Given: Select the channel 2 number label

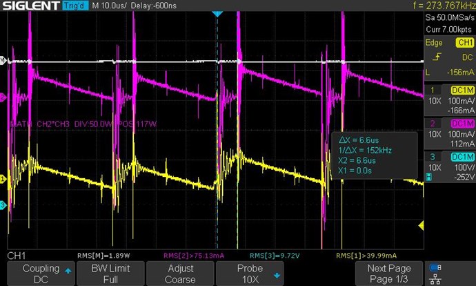Looking at the screenshot, I should tap(433, 124).
